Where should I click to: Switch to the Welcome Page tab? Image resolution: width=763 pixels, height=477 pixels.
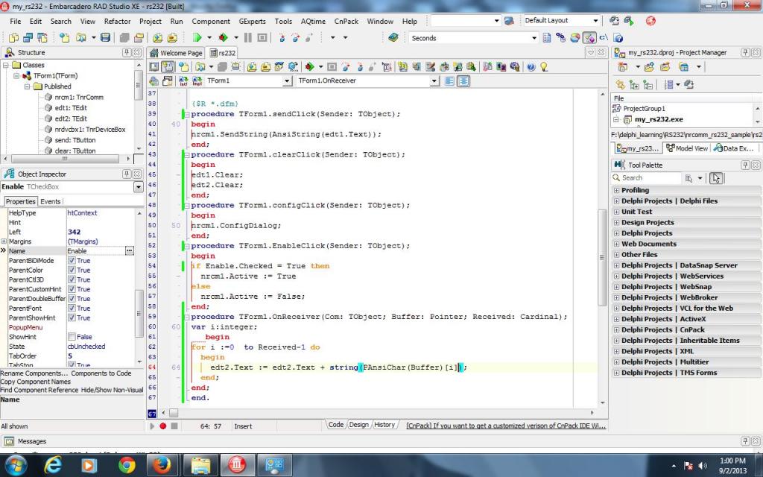click(177, 53)
